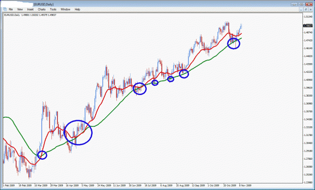Click the 11 Jun 2009 date label

point(119,185)
